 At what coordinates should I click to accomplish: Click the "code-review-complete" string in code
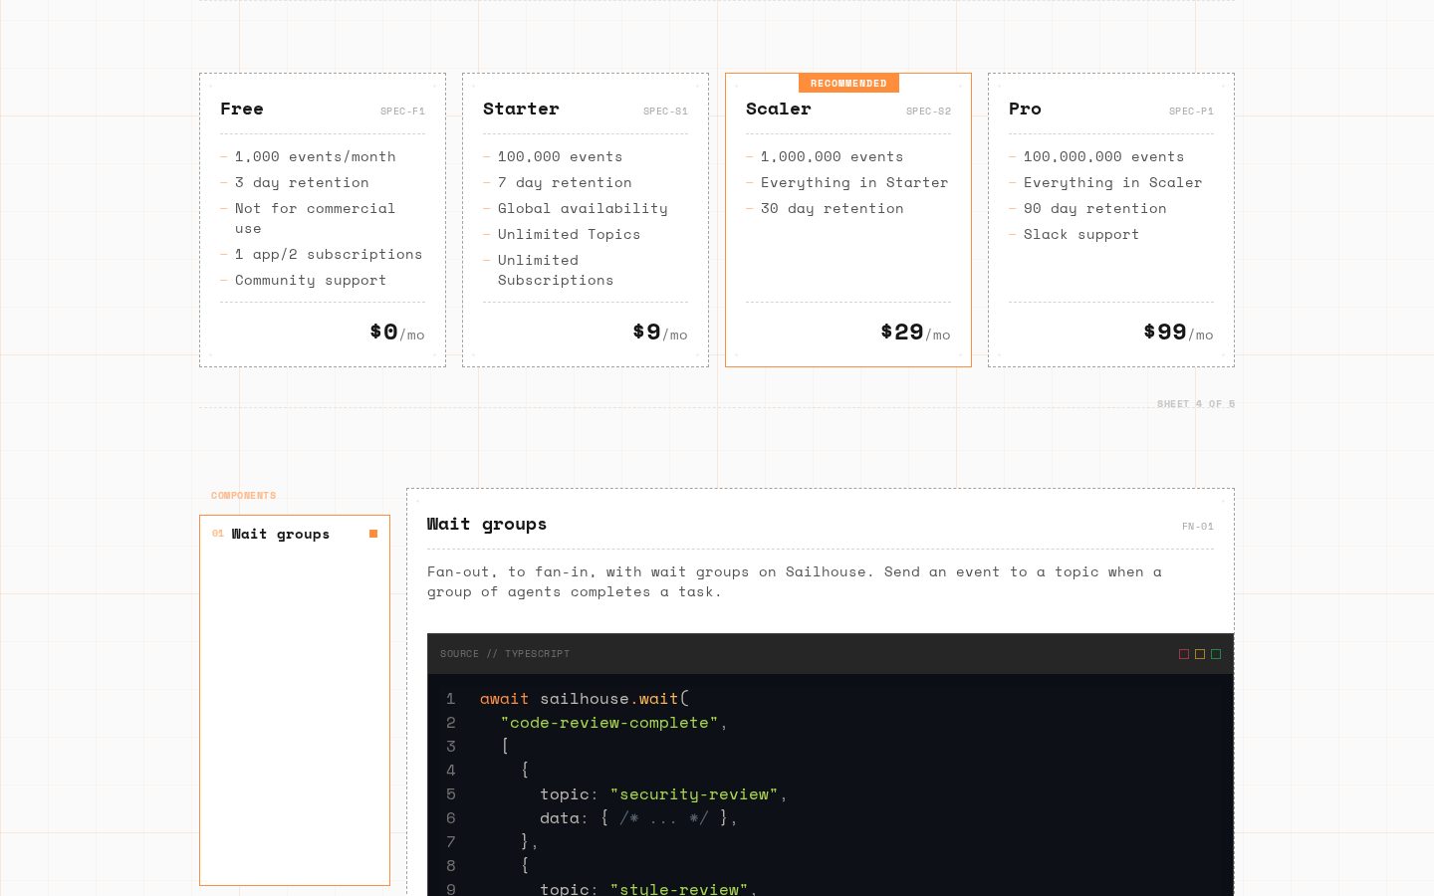(x=609, y=723)
